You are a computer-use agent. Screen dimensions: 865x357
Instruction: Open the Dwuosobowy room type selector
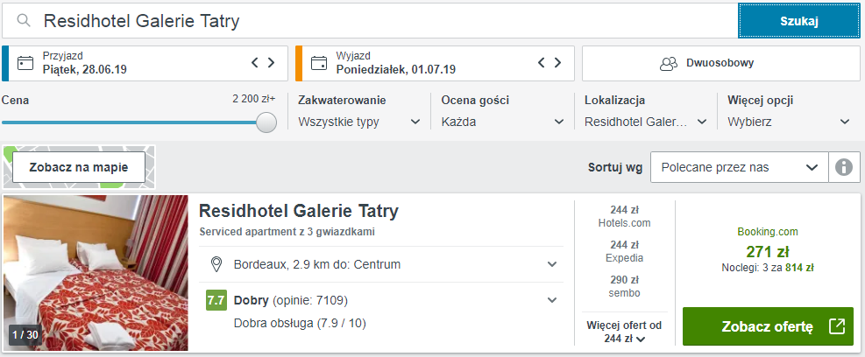pyautogui.click(x=720, y=63)
